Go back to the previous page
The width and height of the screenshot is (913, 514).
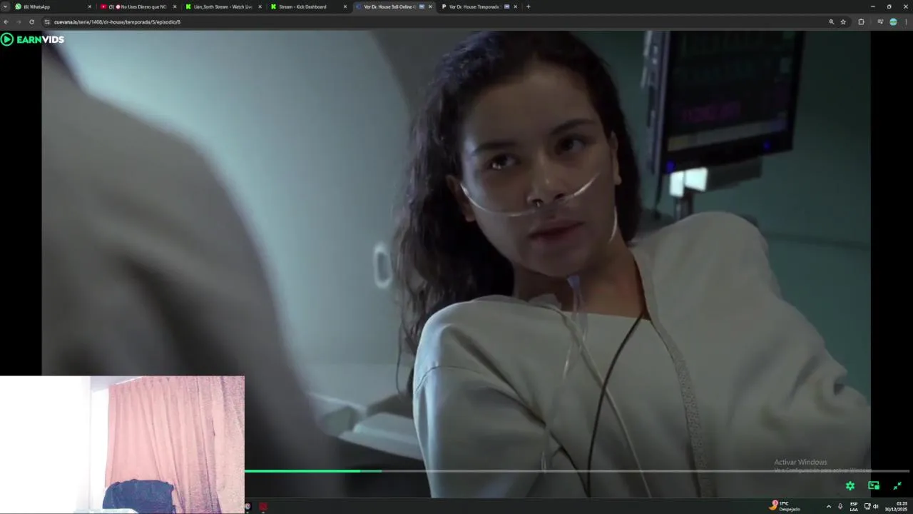coord(6,22)
